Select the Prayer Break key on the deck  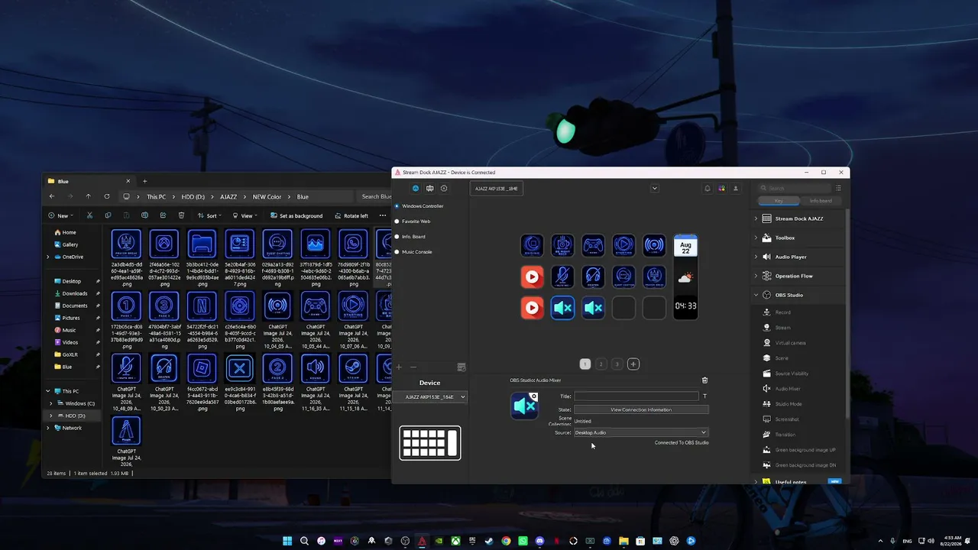(654, 277)
